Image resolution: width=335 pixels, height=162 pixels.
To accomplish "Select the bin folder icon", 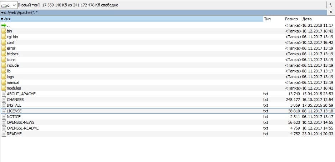I will [x=4, y=31].
